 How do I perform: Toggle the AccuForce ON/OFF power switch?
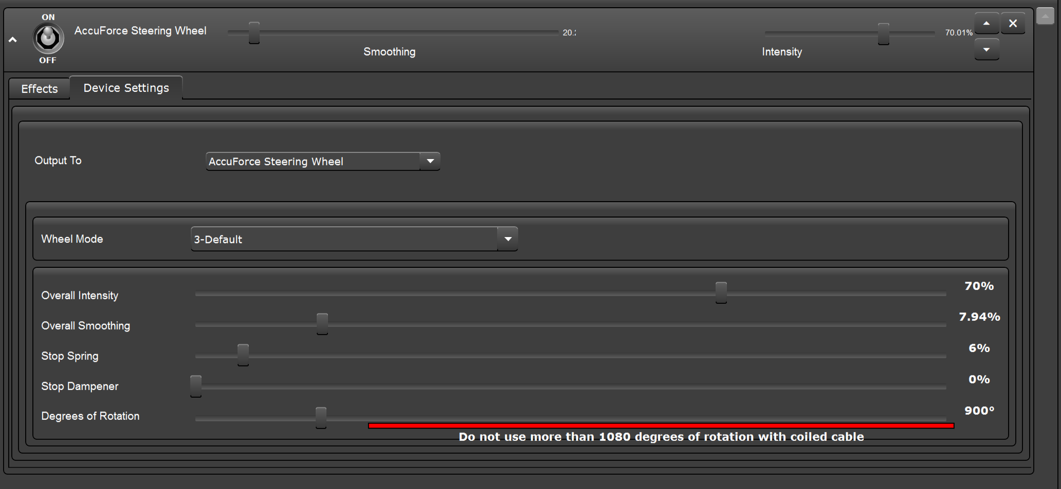click(48, 38)
